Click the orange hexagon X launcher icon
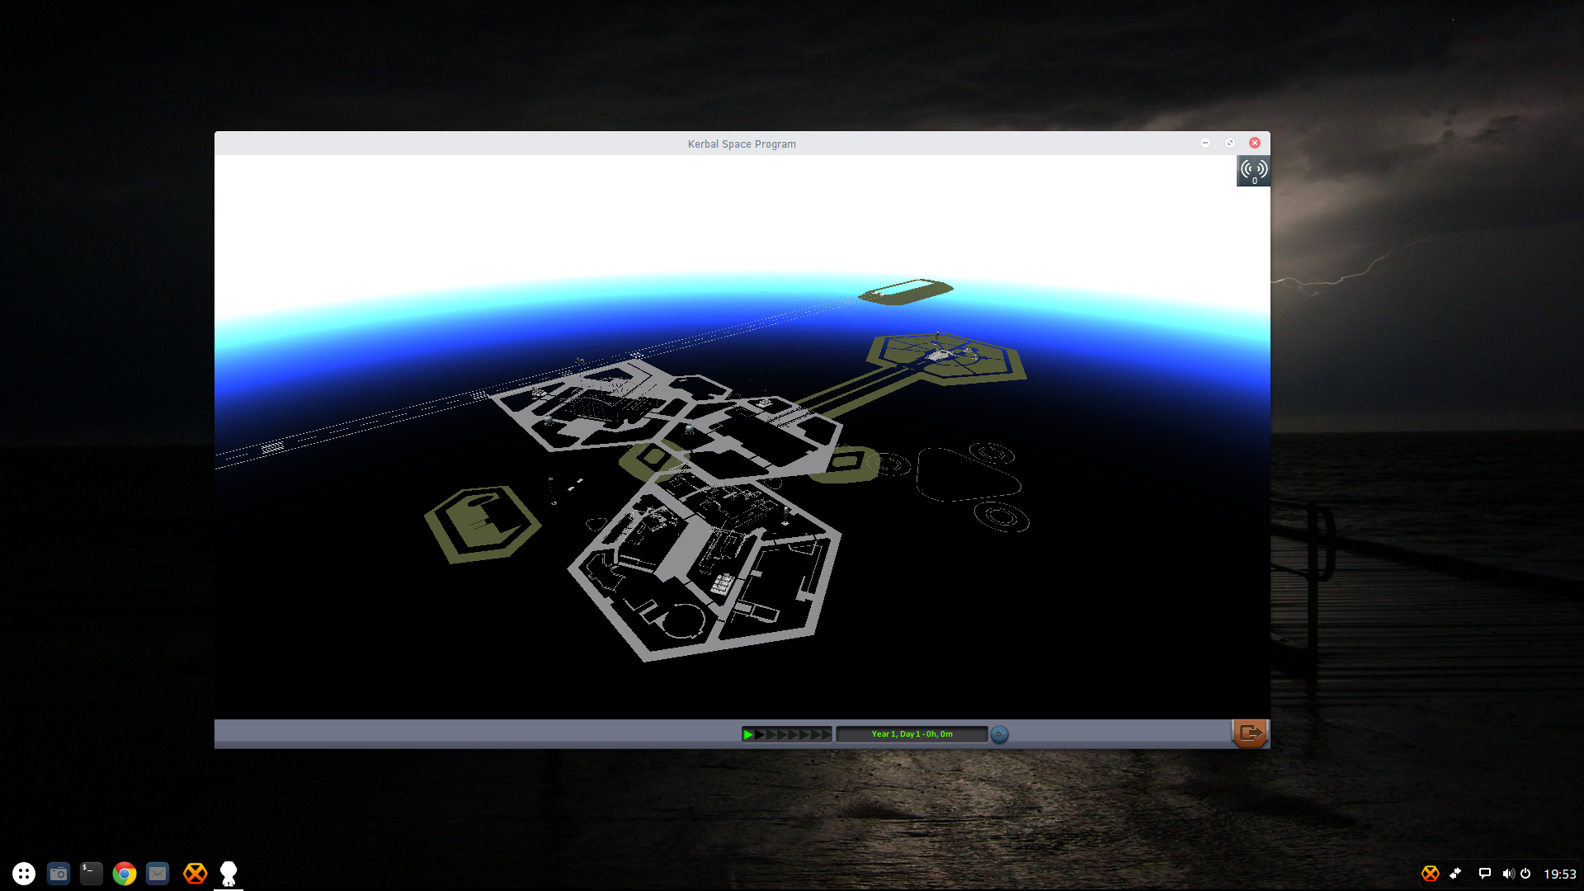This screenshot has height=891, width=1584. 196,874
